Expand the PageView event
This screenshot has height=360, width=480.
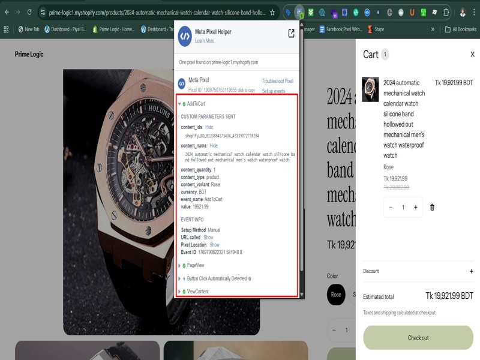coord(179,265)
